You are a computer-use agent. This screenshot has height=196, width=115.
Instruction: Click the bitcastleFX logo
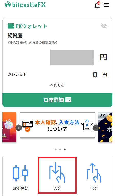[25, 4]
